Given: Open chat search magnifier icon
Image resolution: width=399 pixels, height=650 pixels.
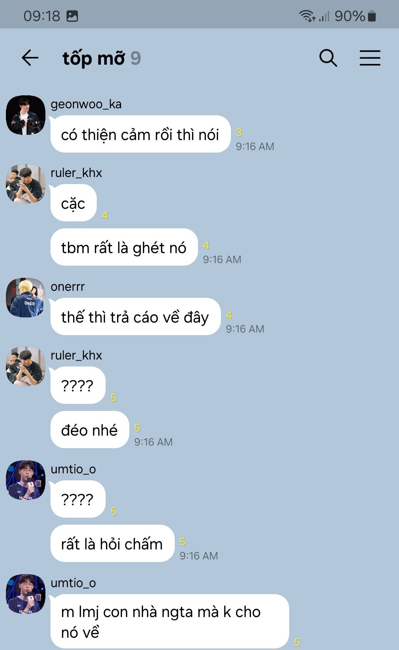Looking at the screenshot, I should coord(328,58).
